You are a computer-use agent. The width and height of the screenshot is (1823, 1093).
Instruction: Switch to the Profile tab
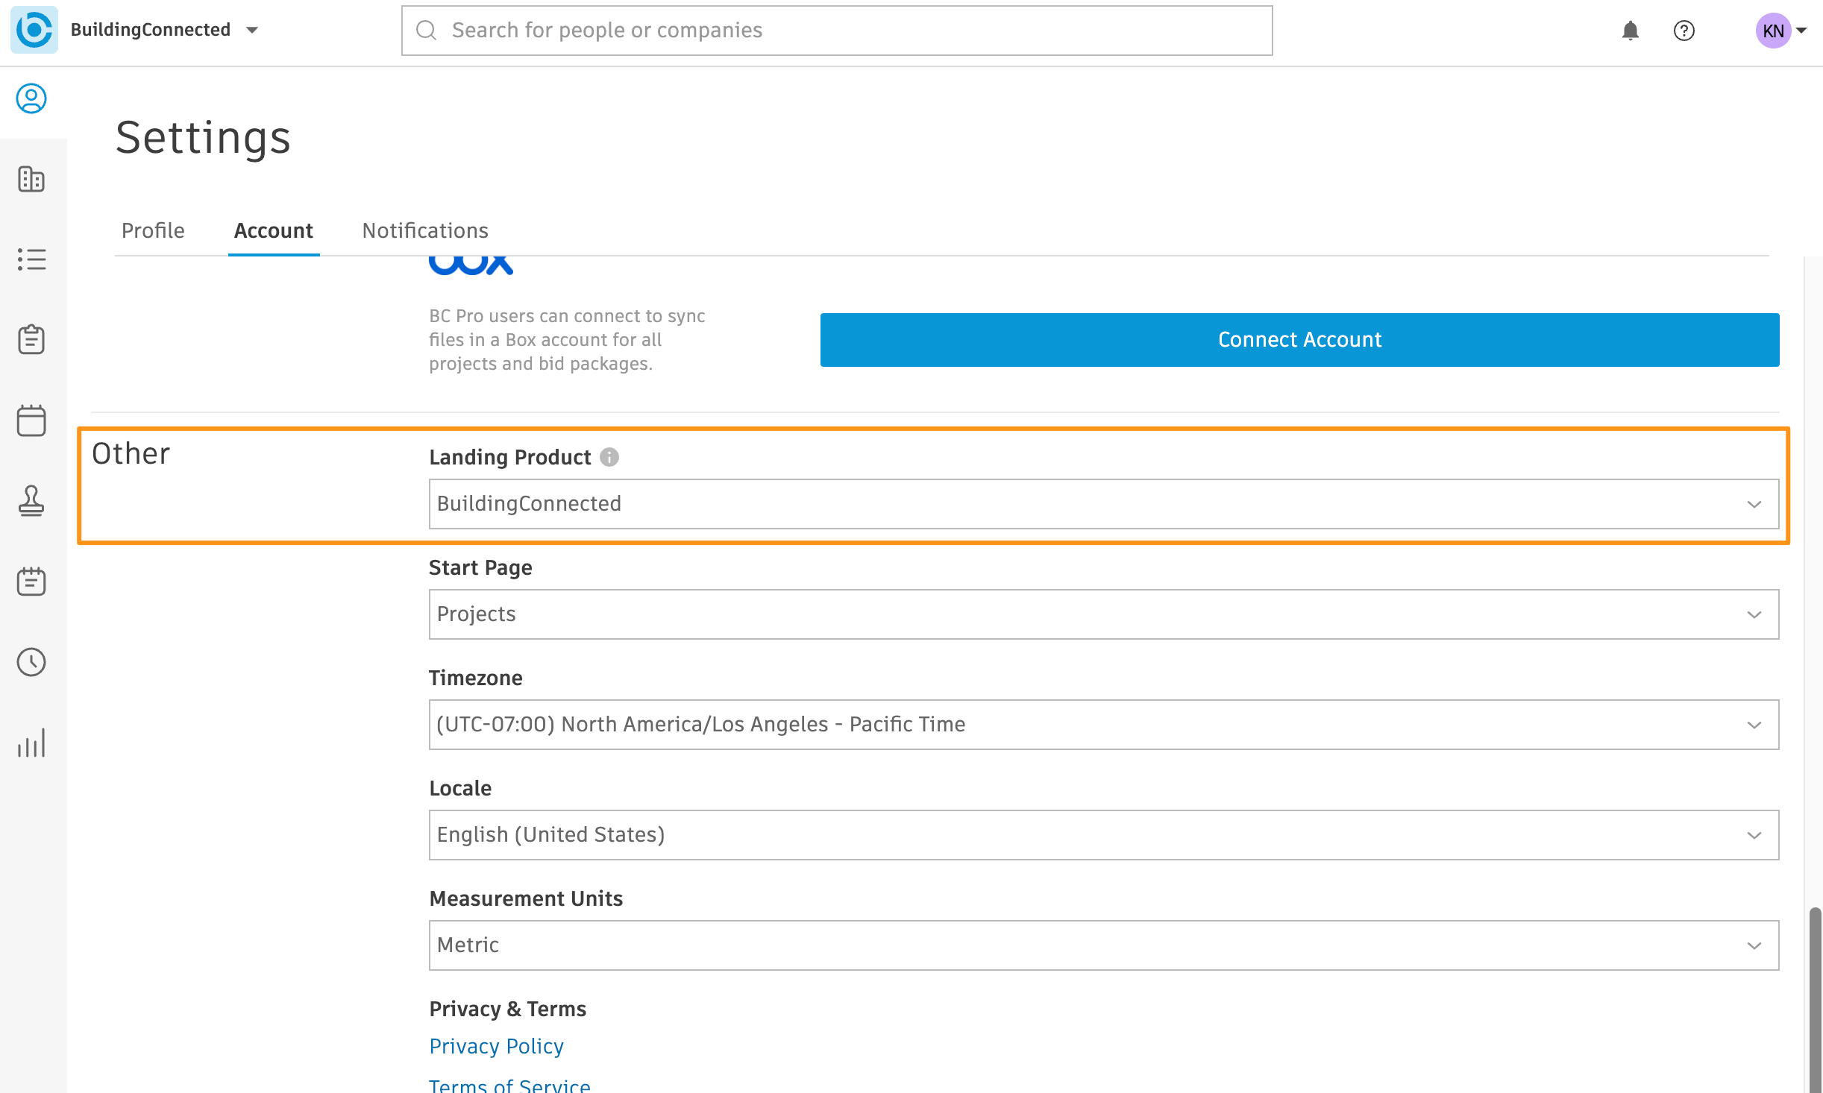[153, 230]
